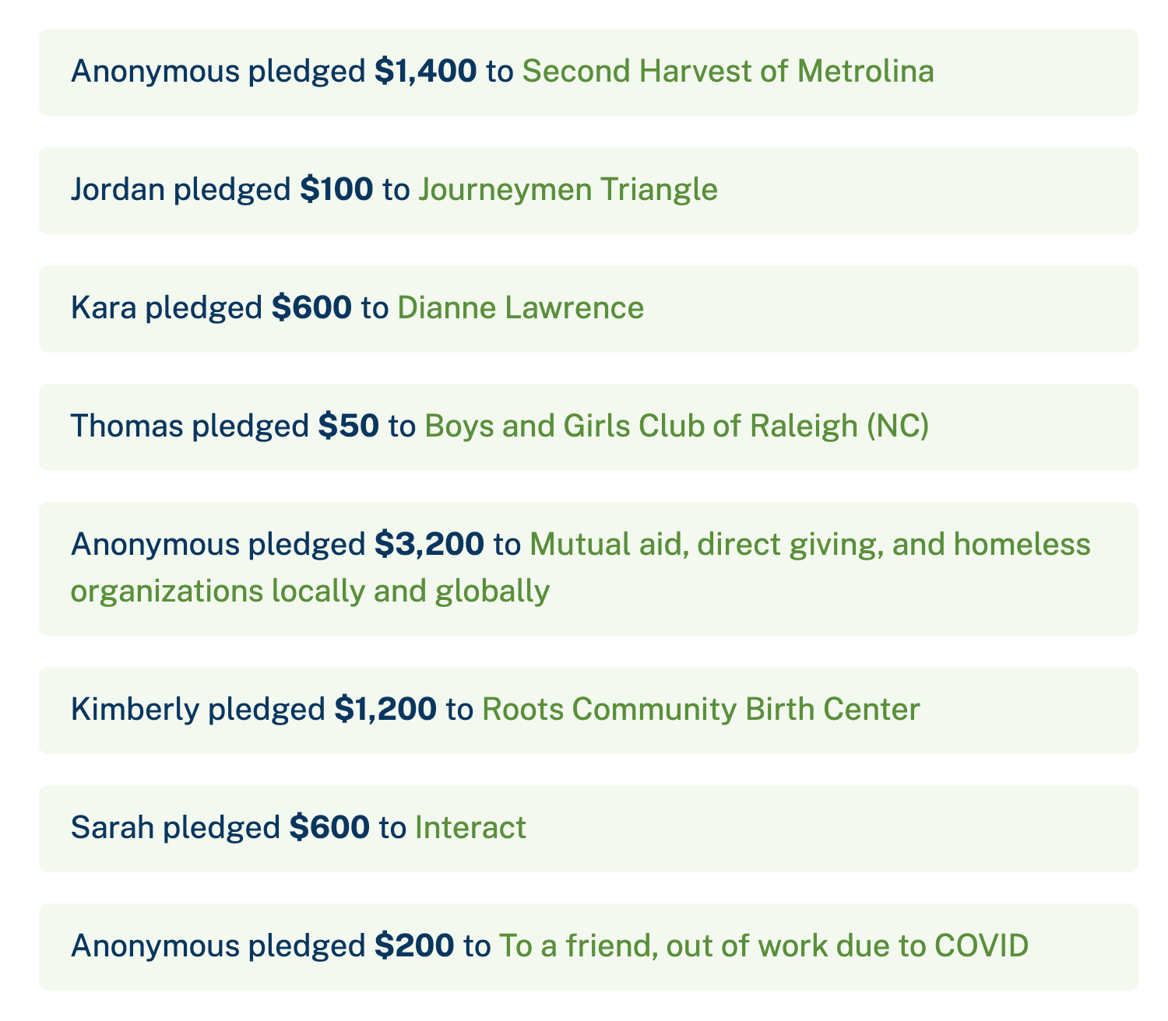Click organizations locally and globally text
This screenshot has width=1168, height=1021.
pyautogui.click(x=311, y=592)
